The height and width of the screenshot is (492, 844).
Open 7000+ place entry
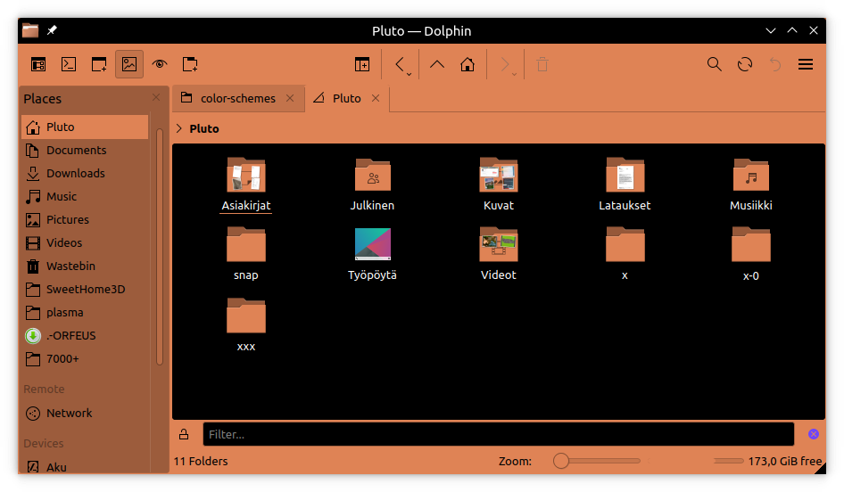coord(85,358)
